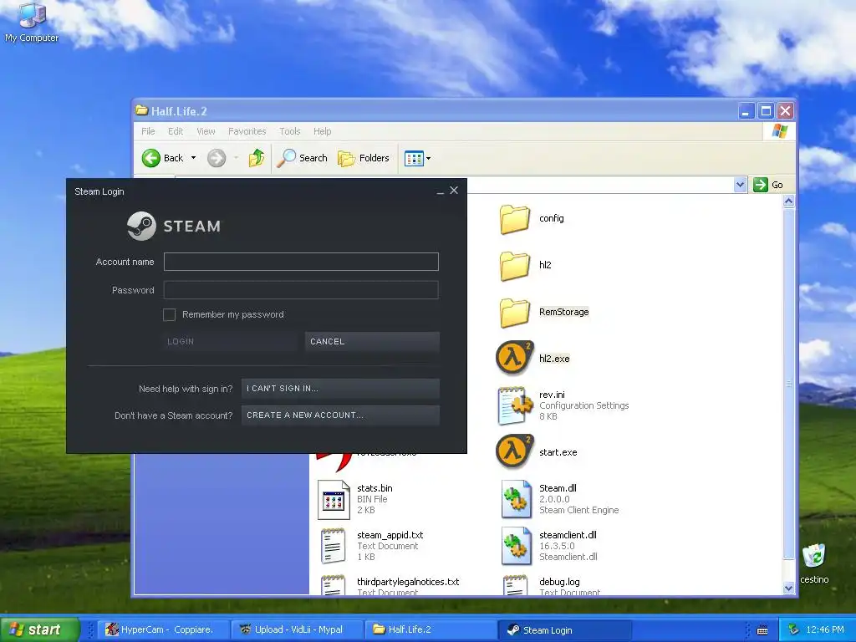
Task: Click the Go arrow button in address bar
Action: 761,185
